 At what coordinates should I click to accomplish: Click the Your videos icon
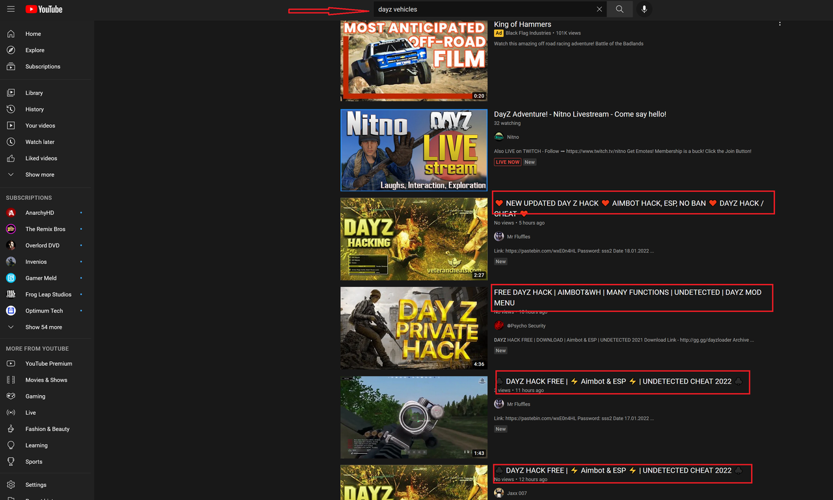pyautogui.click(x=11, y=126)
